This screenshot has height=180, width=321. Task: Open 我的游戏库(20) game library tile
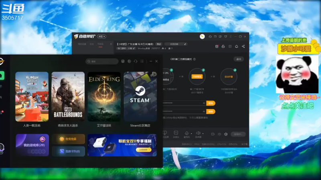point(33,145)
